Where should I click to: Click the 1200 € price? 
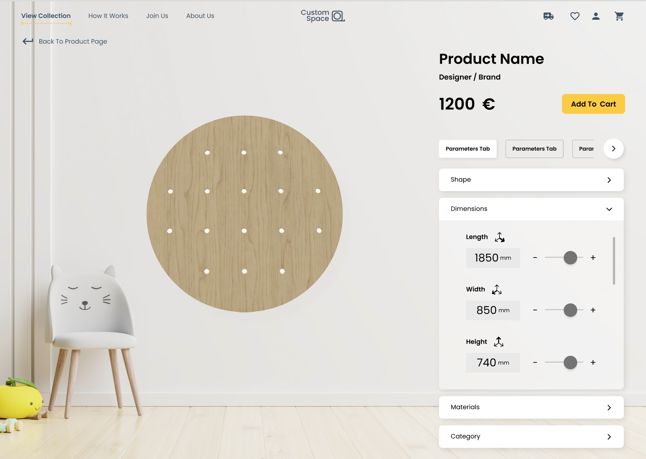point(467,104)
